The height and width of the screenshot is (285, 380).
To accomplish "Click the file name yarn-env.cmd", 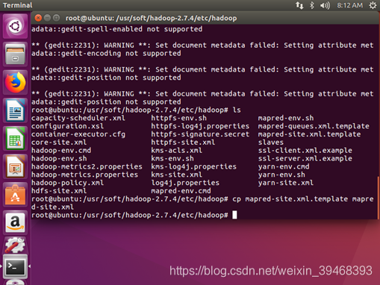I will (x=284, y=166).
